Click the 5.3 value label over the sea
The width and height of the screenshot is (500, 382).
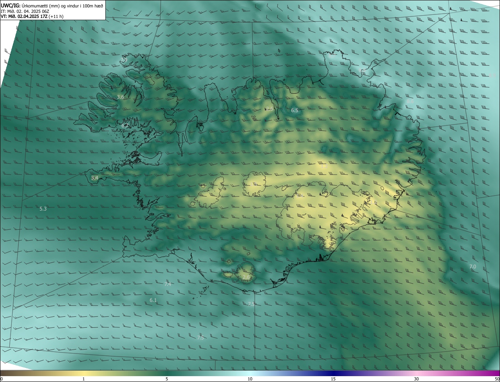[43, 209]
